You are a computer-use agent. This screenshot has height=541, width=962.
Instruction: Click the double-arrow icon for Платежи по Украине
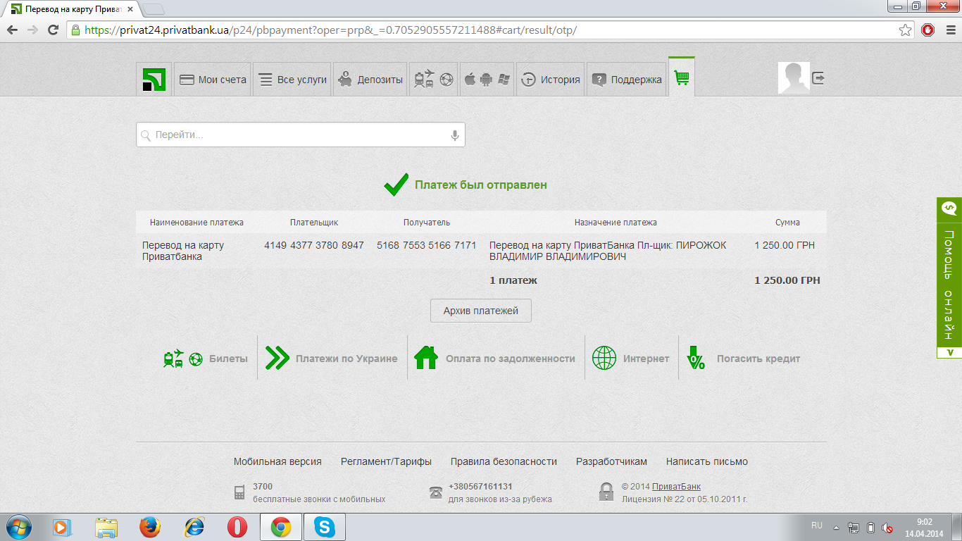[x=277, y=358]
